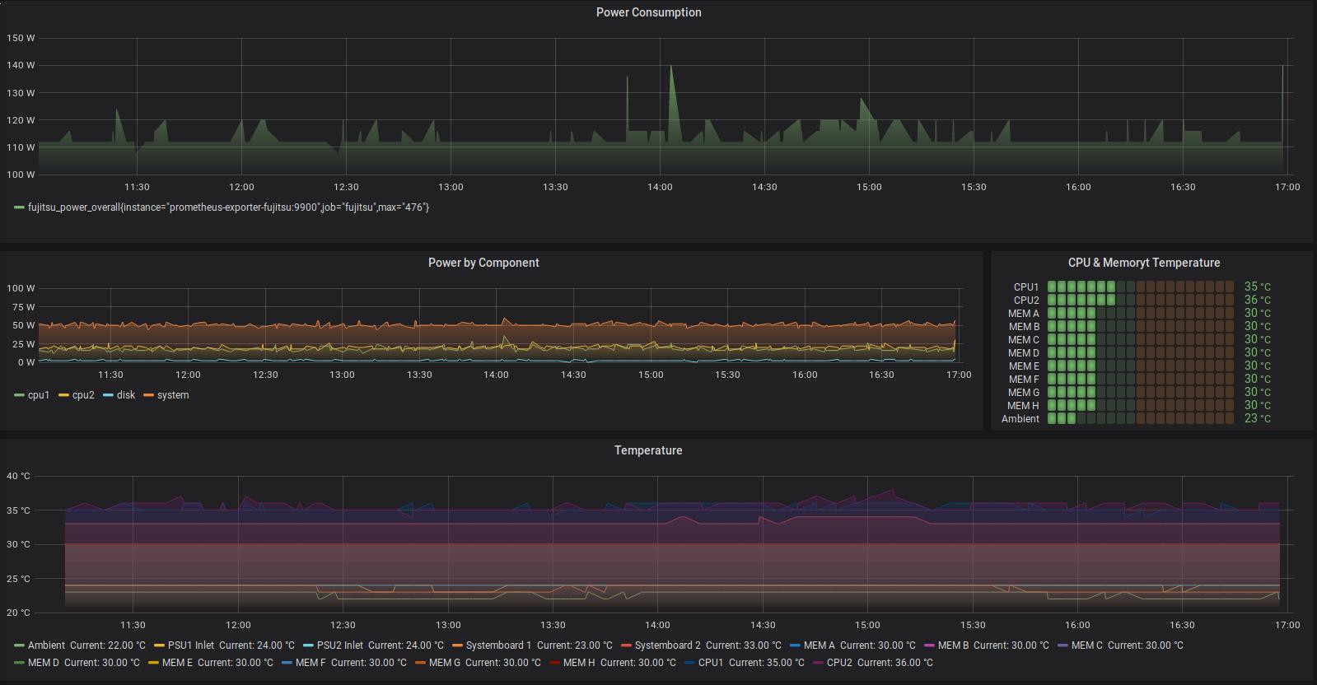The height and width of the screenshot is (685, 1317).
Task: Click the 23 °C Ambient gauge value
Action: [1257, 418]
